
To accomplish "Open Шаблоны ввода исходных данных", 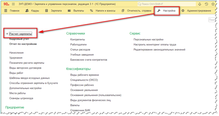I will pyautogui.click(x=29, y=78).
